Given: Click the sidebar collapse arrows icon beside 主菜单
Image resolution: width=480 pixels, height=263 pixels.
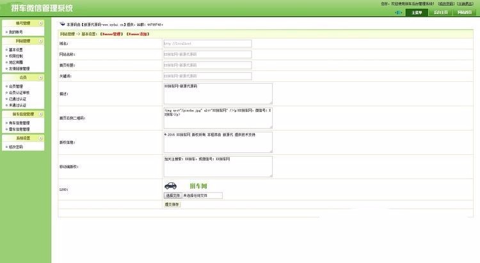Looking at the screenshot, I should (398, 13).
